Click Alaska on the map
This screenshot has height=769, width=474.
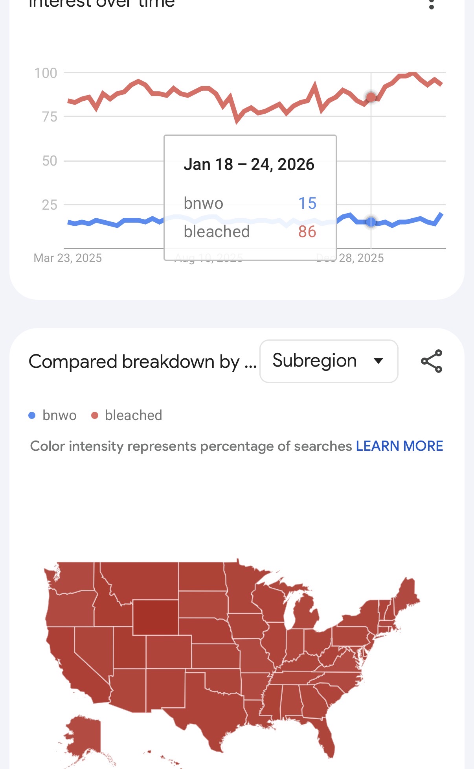click(85, 736)
